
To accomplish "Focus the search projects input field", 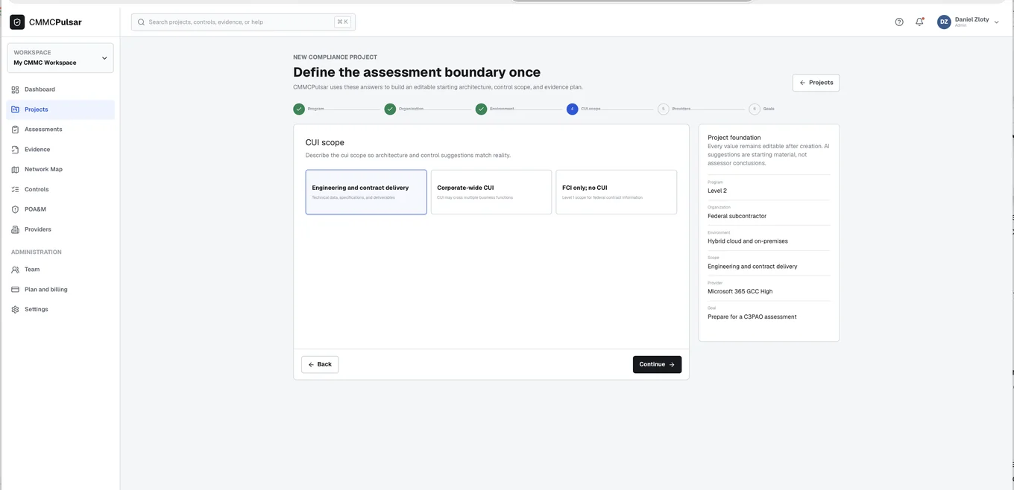I will pyautogui.click(x=243, y=22).
